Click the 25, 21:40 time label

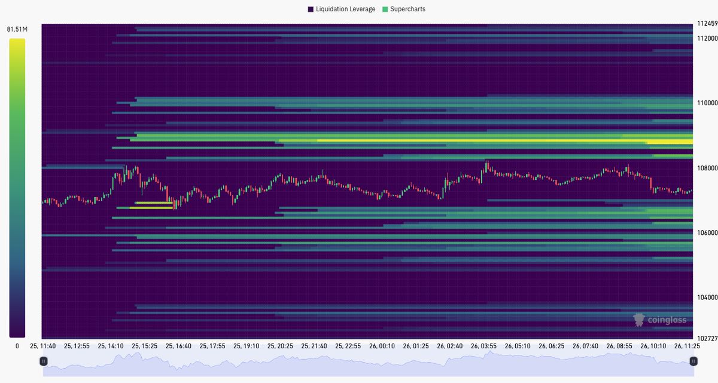point(314,346)
